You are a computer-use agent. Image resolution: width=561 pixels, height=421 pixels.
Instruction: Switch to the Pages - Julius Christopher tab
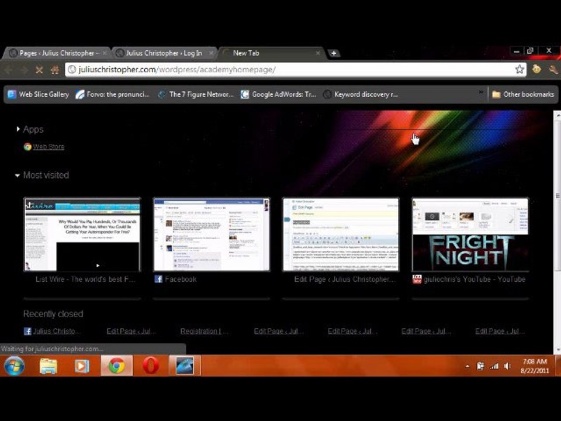(x=57, y=53)
